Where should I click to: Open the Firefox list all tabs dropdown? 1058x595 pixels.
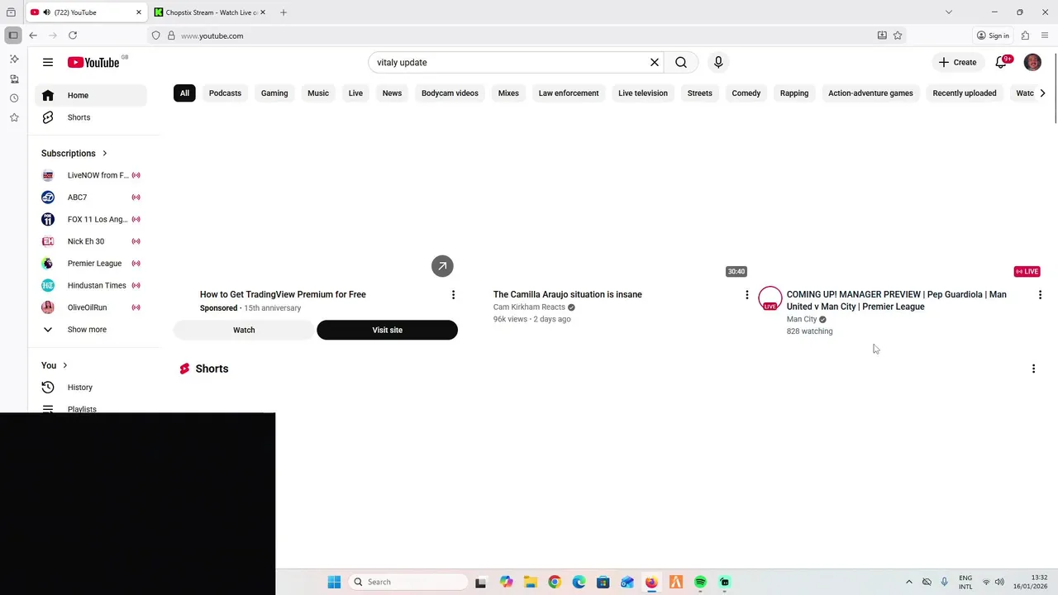click(949, 12)
